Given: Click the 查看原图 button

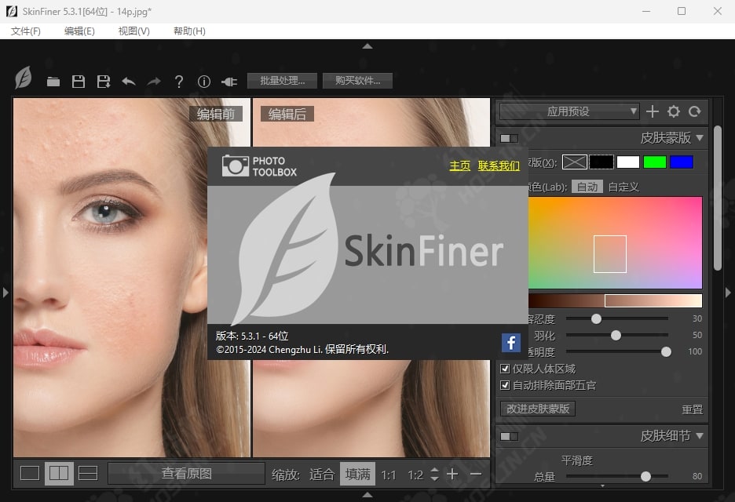Looking at the screenshot, I should pos(187,474).
